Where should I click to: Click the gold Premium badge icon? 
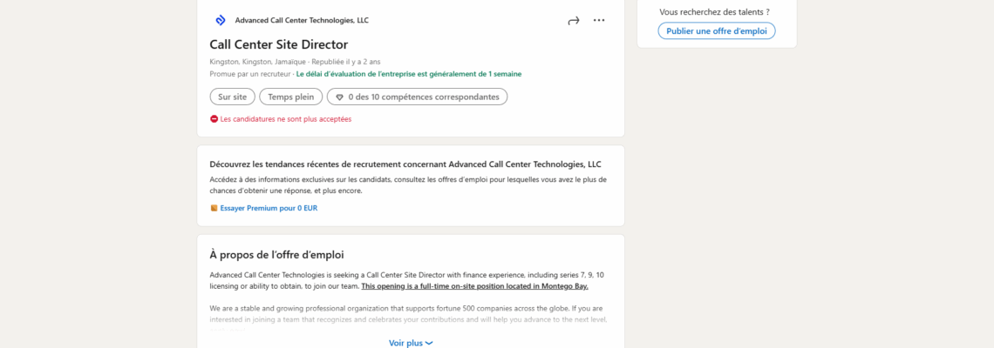(214, 208)
